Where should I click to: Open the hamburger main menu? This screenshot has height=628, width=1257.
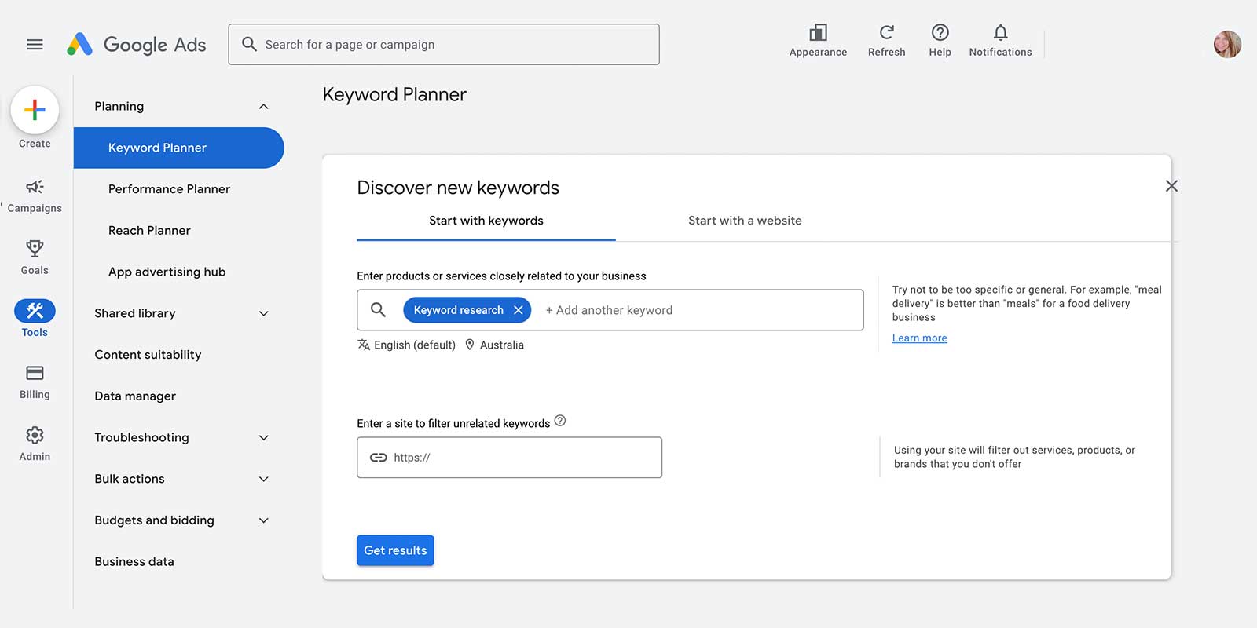coord(35,45)
